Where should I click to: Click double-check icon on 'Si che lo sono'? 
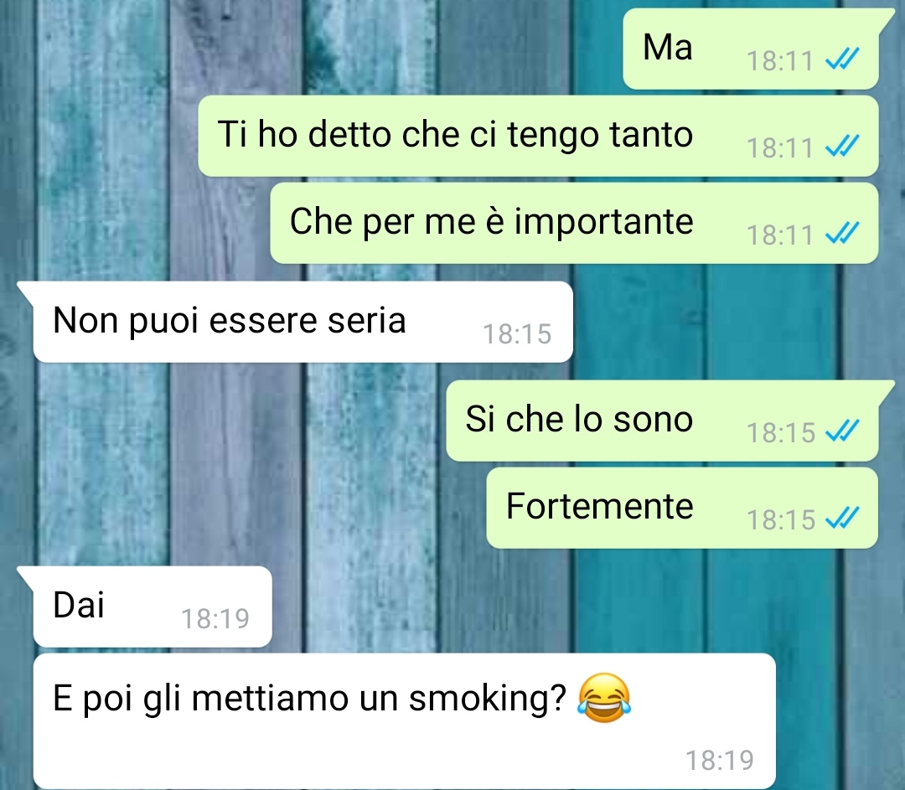[843, 431]
